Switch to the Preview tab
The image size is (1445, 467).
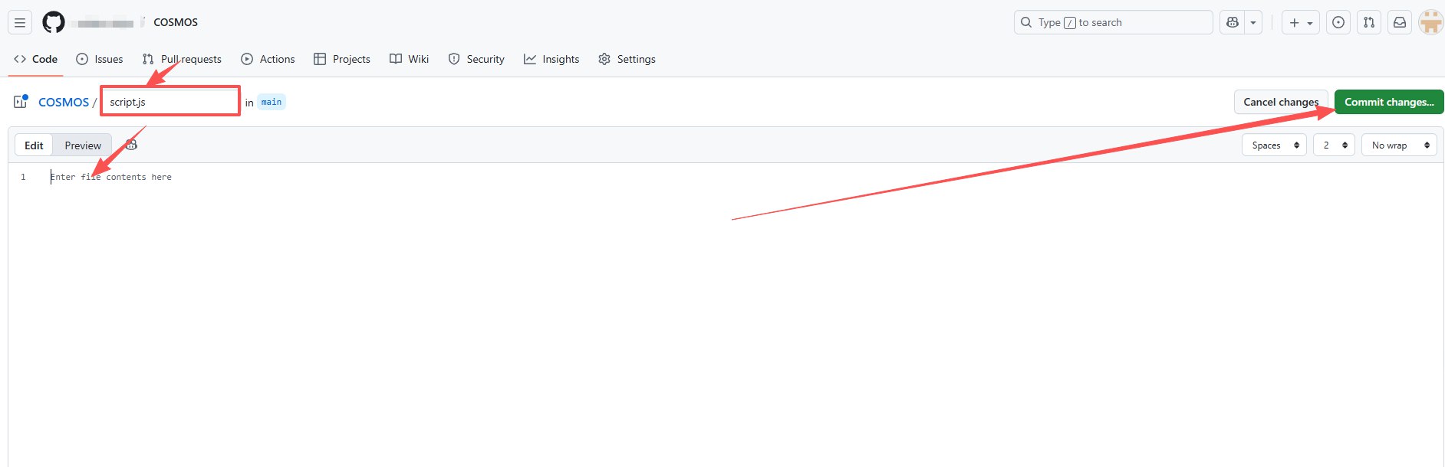83,145
